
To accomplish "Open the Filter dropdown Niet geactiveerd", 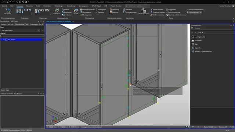I will click(x=20, y=30).
